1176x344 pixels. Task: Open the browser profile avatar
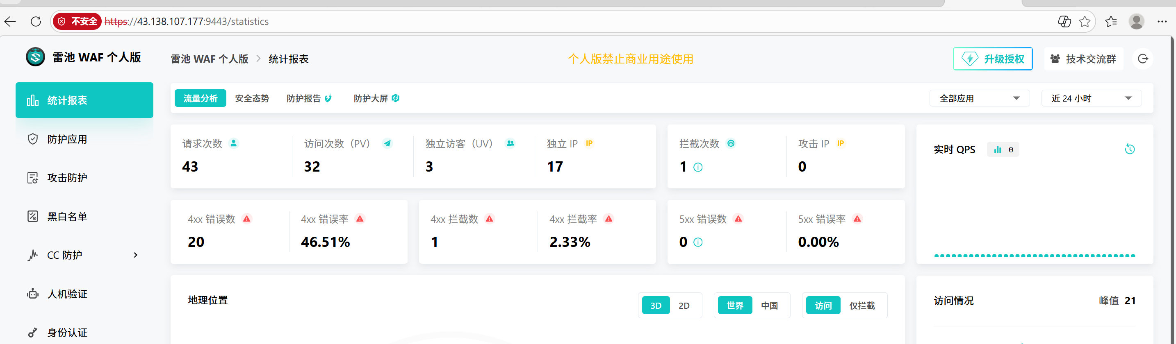(x=1136, y=21)
